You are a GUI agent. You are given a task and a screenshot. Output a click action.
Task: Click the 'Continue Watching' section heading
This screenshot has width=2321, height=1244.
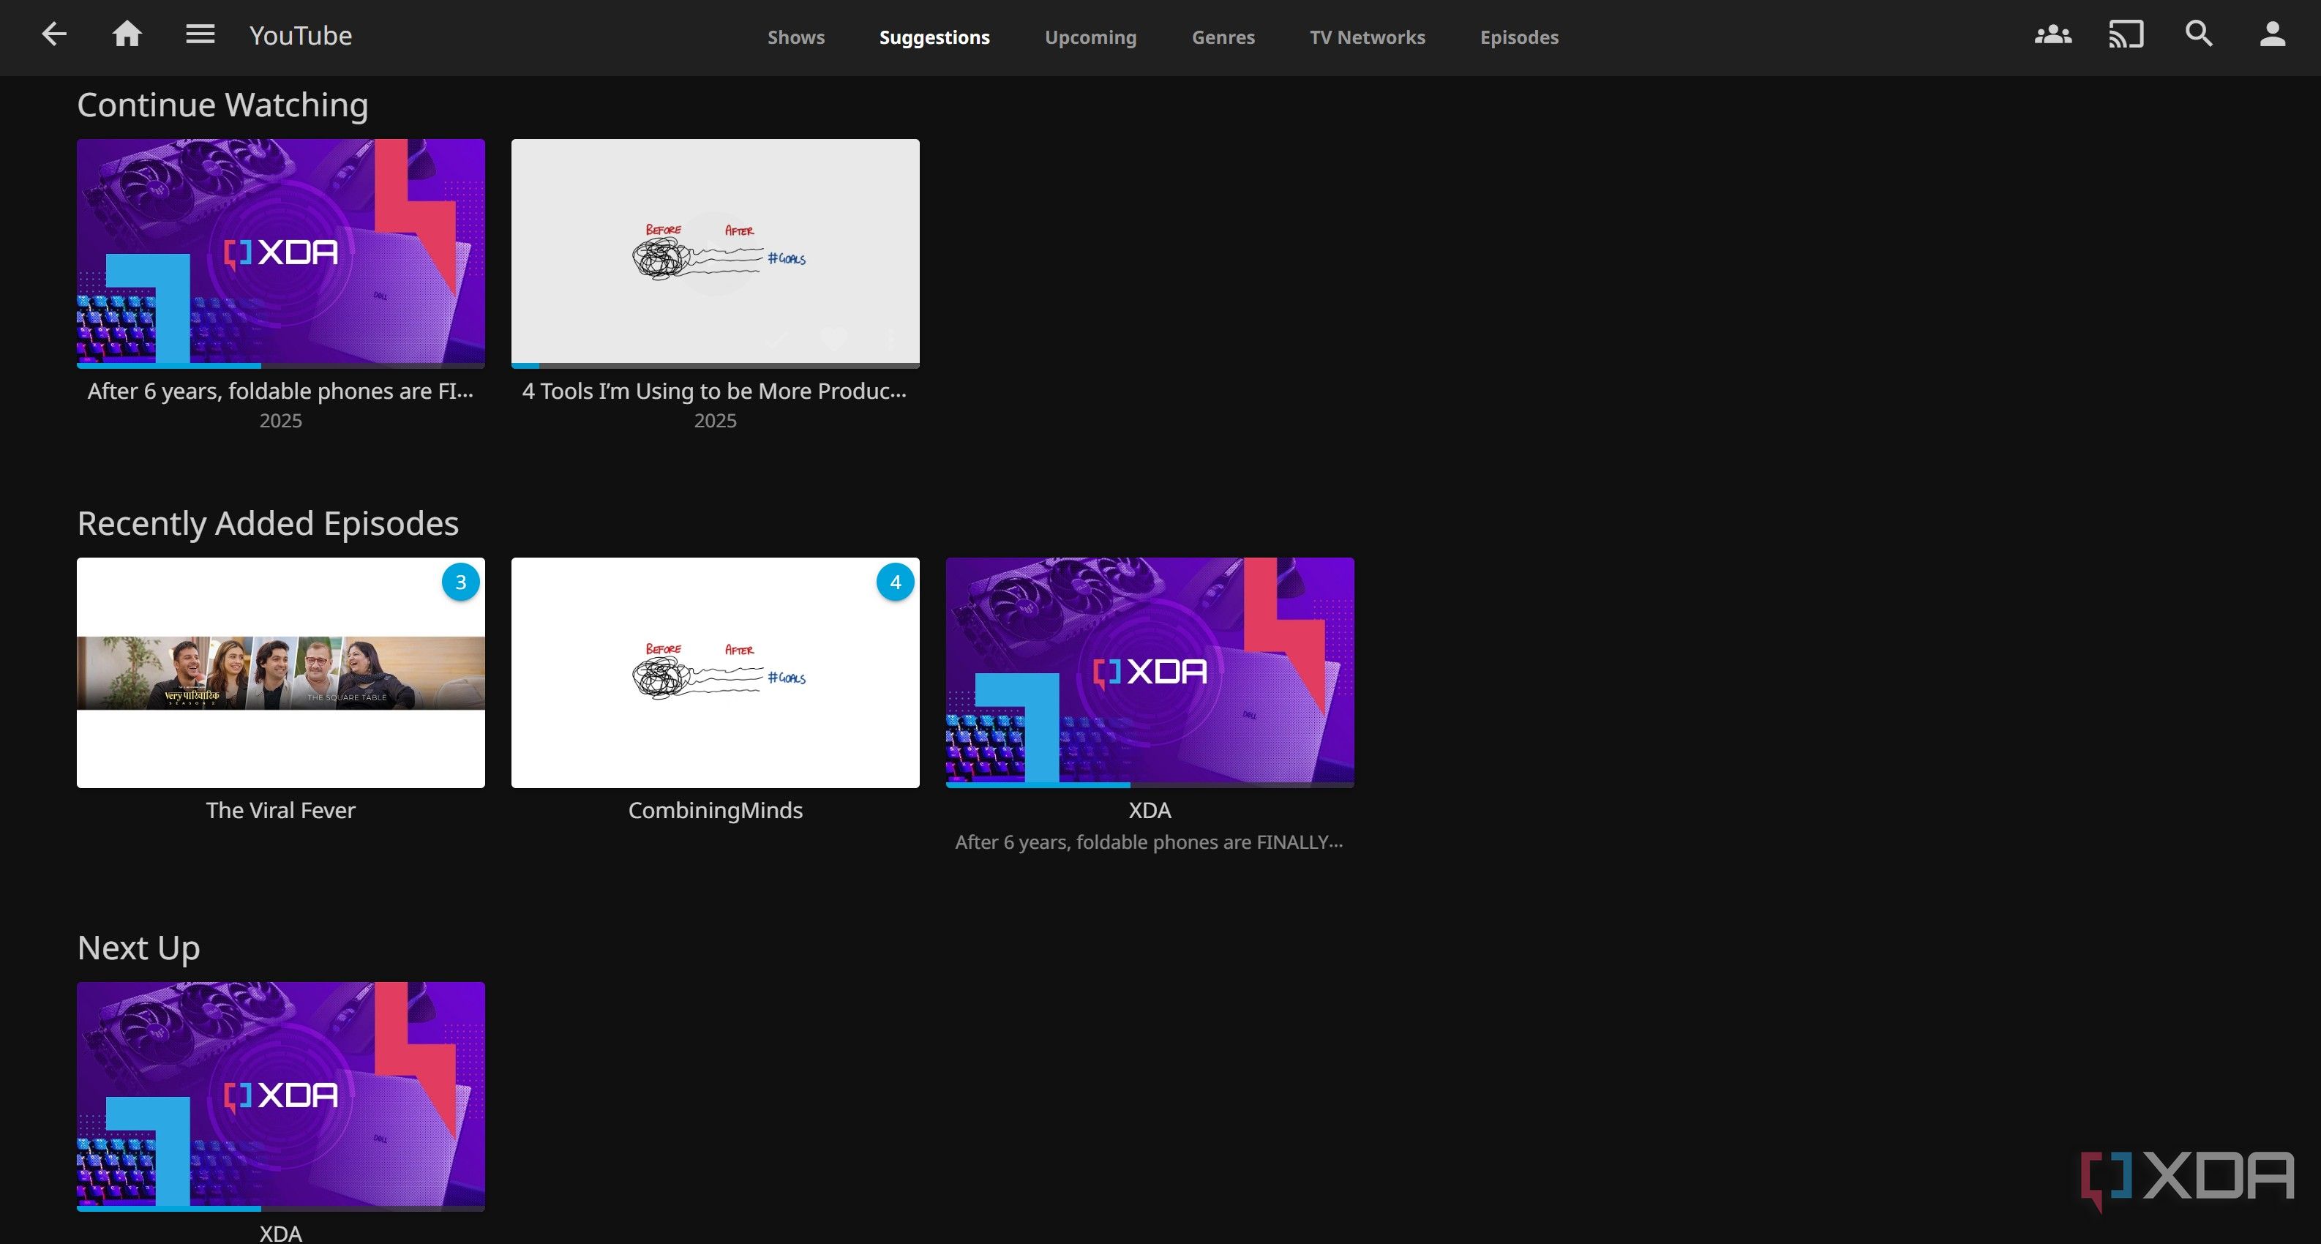click(222, 105)
